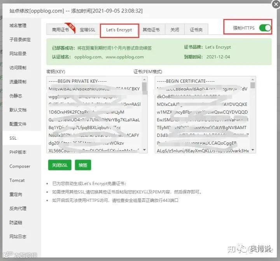280x261 pixels.
Task: Toggle the 强制HTTPS switch
Action: [x=265, y=28]
